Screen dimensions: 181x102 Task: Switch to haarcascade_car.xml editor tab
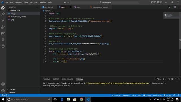[x=100, y=7]
